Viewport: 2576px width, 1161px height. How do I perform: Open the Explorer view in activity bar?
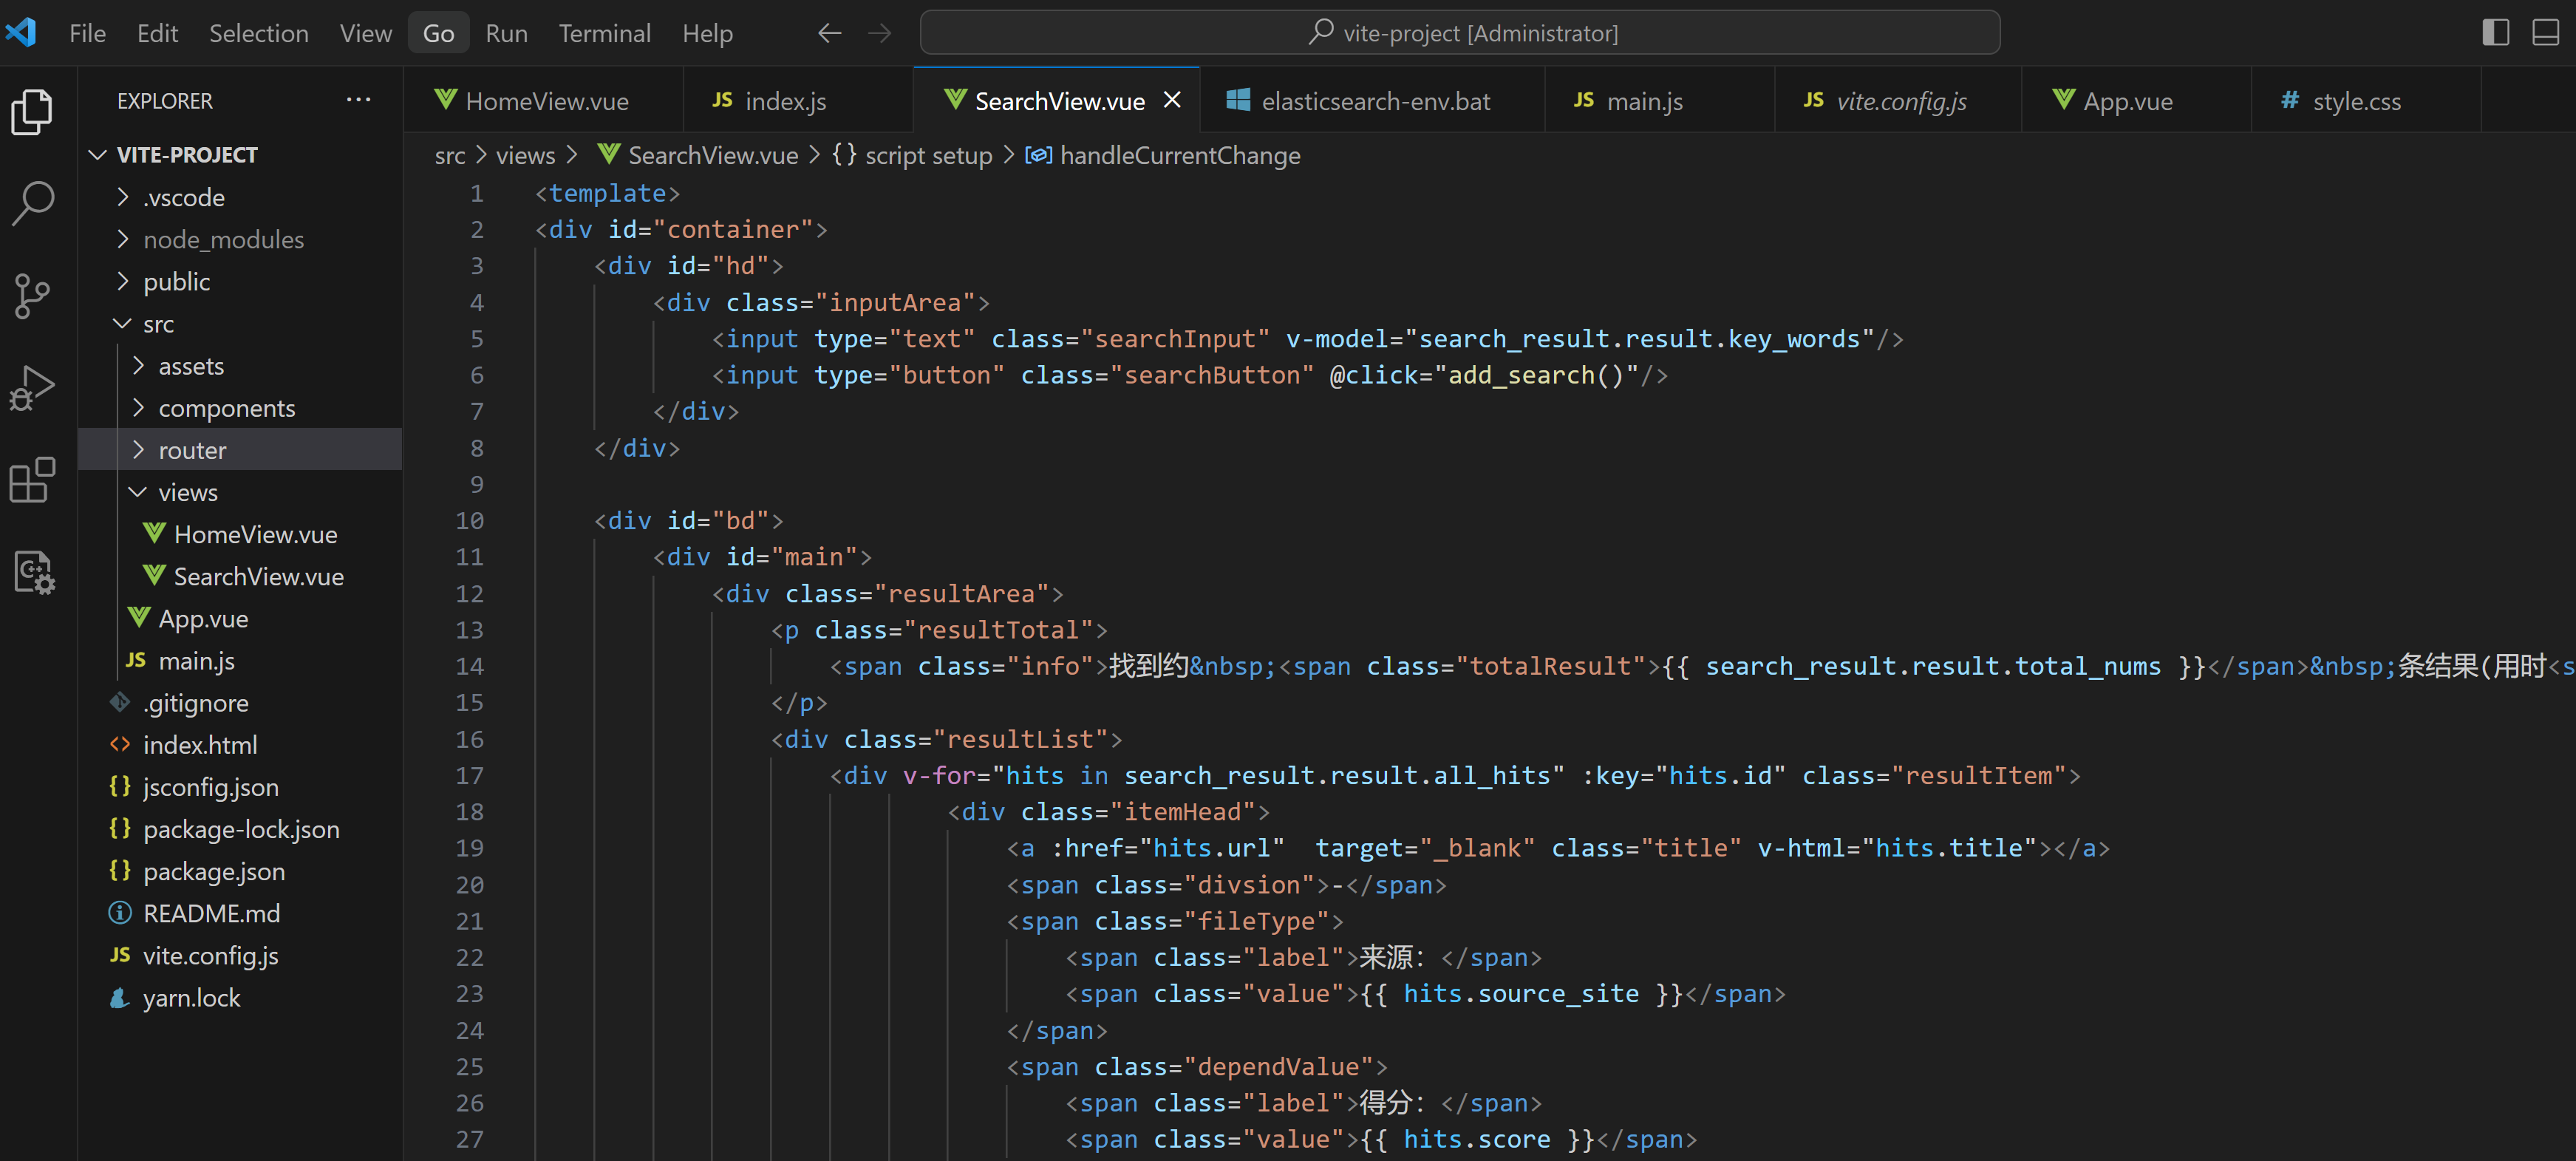click(x=33, y=111)
